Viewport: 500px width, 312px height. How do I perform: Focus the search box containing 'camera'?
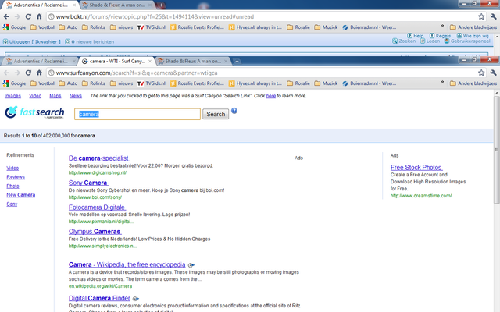point(137,114)
